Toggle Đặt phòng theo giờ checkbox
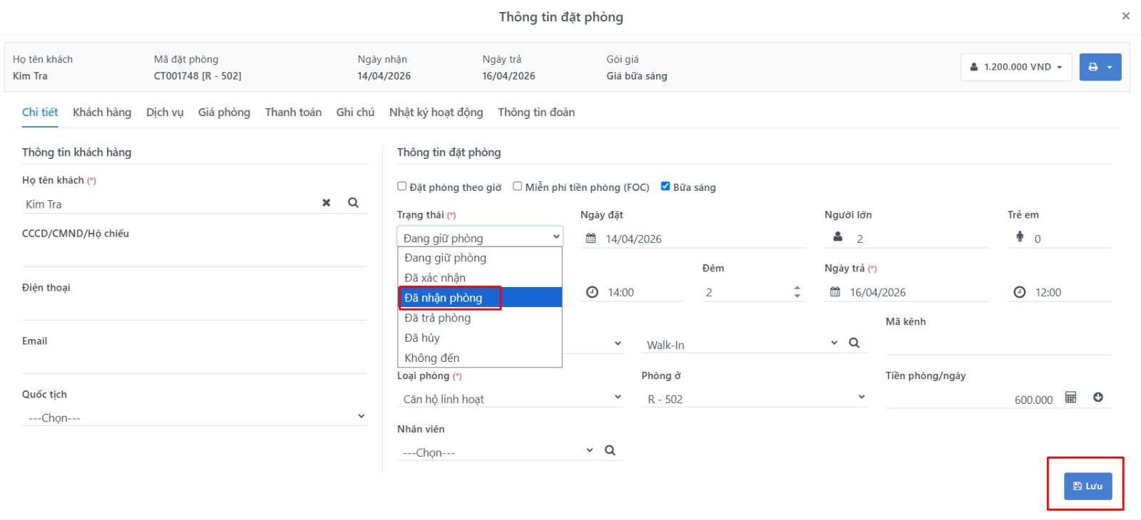The height and width of the screenshot is (520, 1141). tap(402, 187)
